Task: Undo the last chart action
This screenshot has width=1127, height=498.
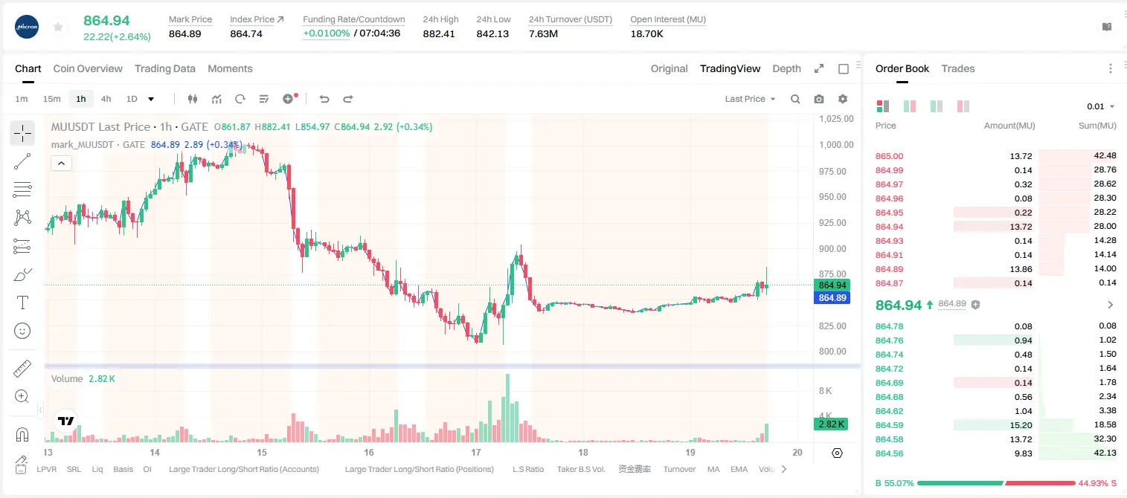Action: 324,99
